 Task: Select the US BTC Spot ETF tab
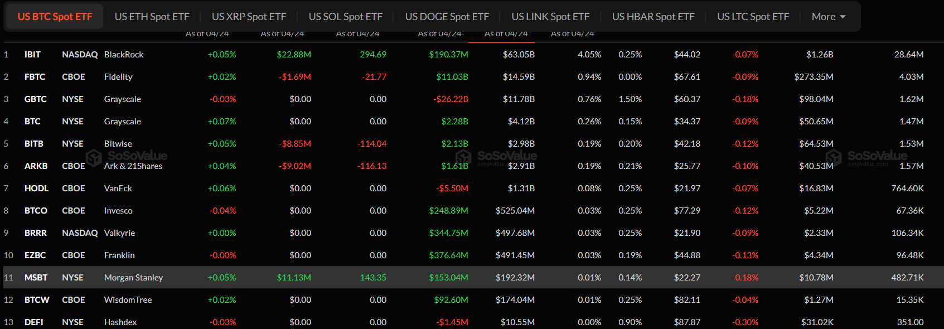pyautogui.click(x=55, y=17)
